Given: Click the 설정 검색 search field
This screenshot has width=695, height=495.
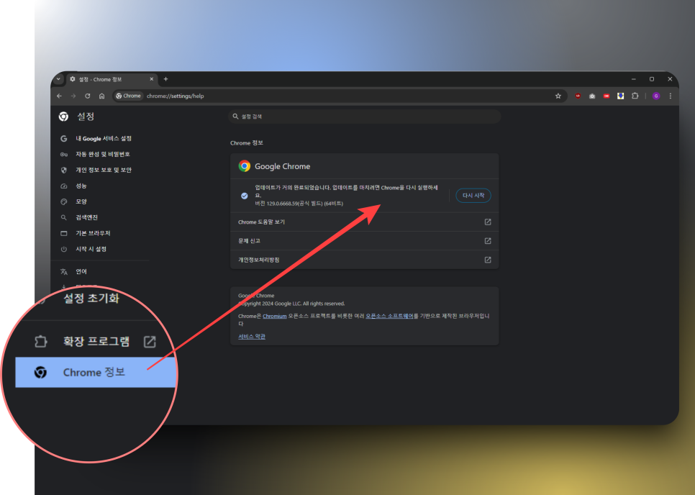Looking at the screenshot, I should [365, 116].
